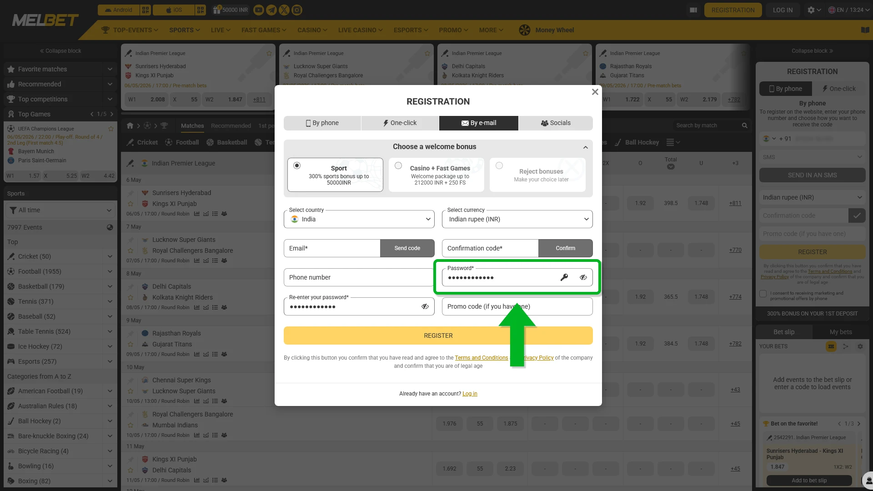This screenshot has height=491, width=873.
Task: Click the home icon in breadcrumb
Action: point(130,125)
